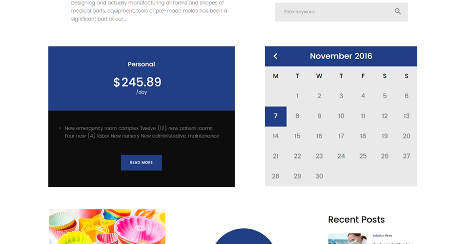This screenshot has height=244, width=471.
Task: Follow the Industry News category link
Action: click(382, 236)
